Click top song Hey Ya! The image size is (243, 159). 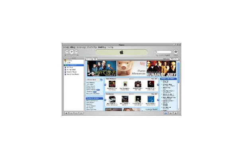pos(166,81)
